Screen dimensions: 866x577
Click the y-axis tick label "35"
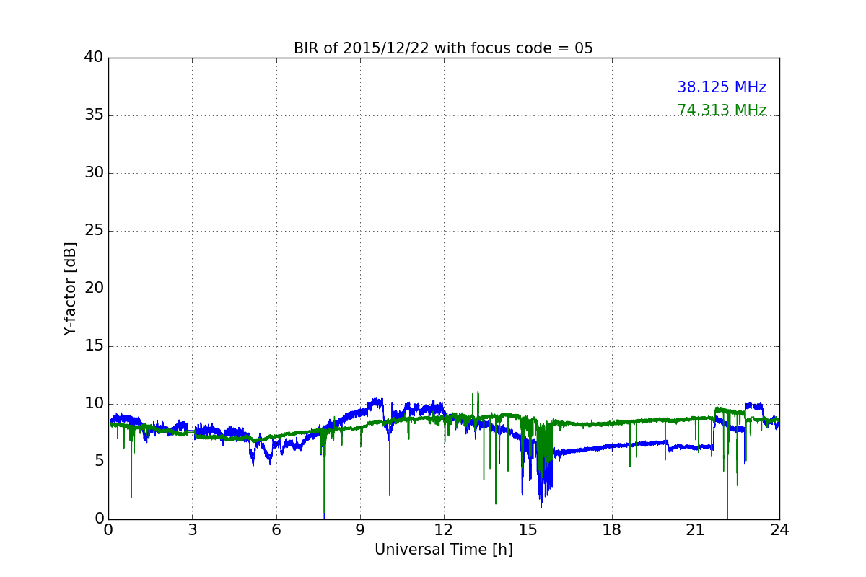[94, 115]
